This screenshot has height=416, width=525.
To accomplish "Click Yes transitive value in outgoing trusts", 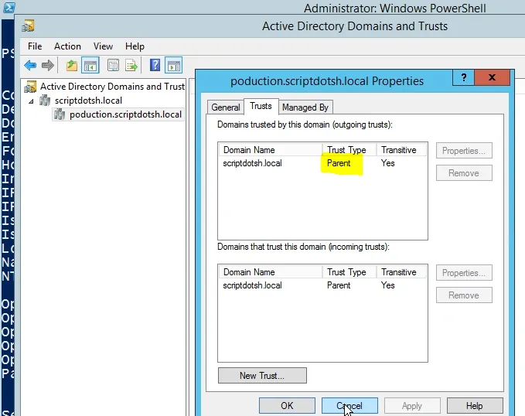I will point(387,163).
